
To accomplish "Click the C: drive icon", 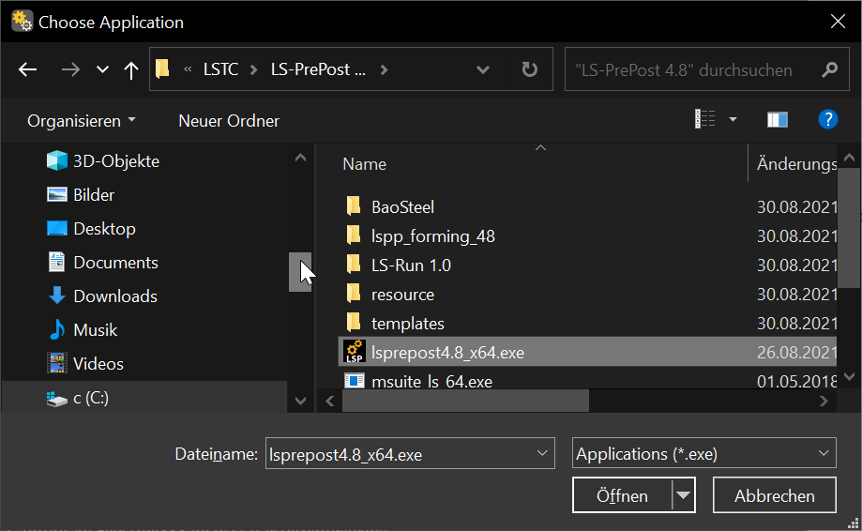I will tap(56, 399).
